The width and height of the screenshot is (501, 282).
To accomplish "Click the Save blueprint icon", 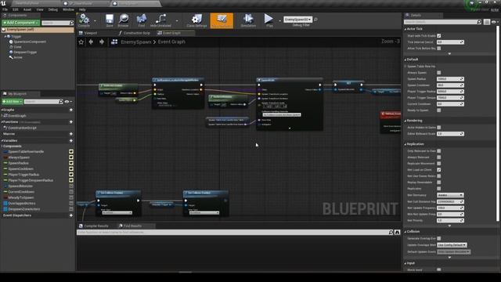I will pos(110,19).
